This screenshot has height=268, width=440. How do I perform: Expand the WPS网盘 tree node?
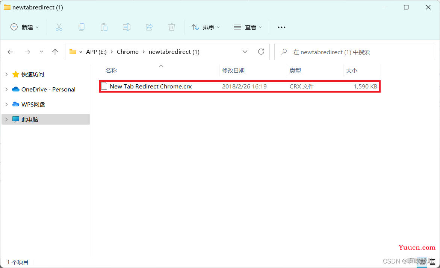tap(6, 104)
